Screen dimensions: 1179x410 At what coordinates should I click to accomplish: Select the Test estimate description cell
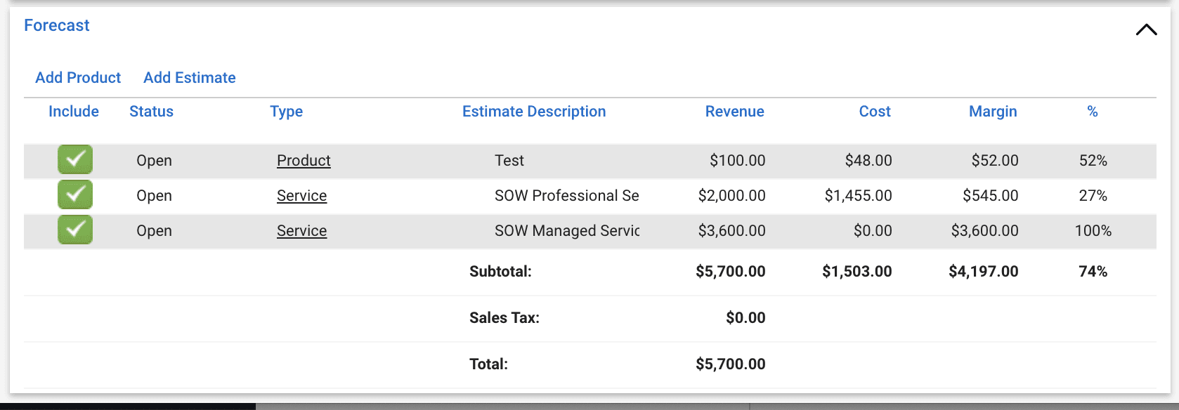(509, 160)
